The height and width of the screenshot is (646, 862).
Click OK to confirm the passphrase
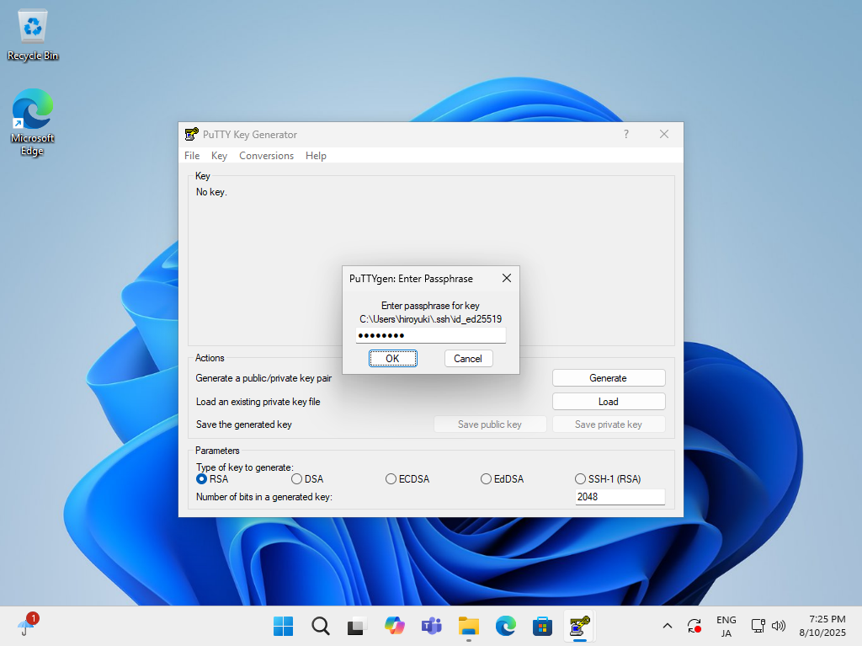[x=392, y=358]
